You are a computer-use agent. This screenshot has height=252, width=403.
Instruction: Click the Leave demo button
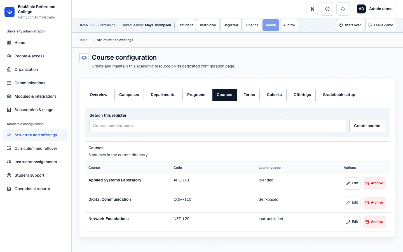[381, 25]
